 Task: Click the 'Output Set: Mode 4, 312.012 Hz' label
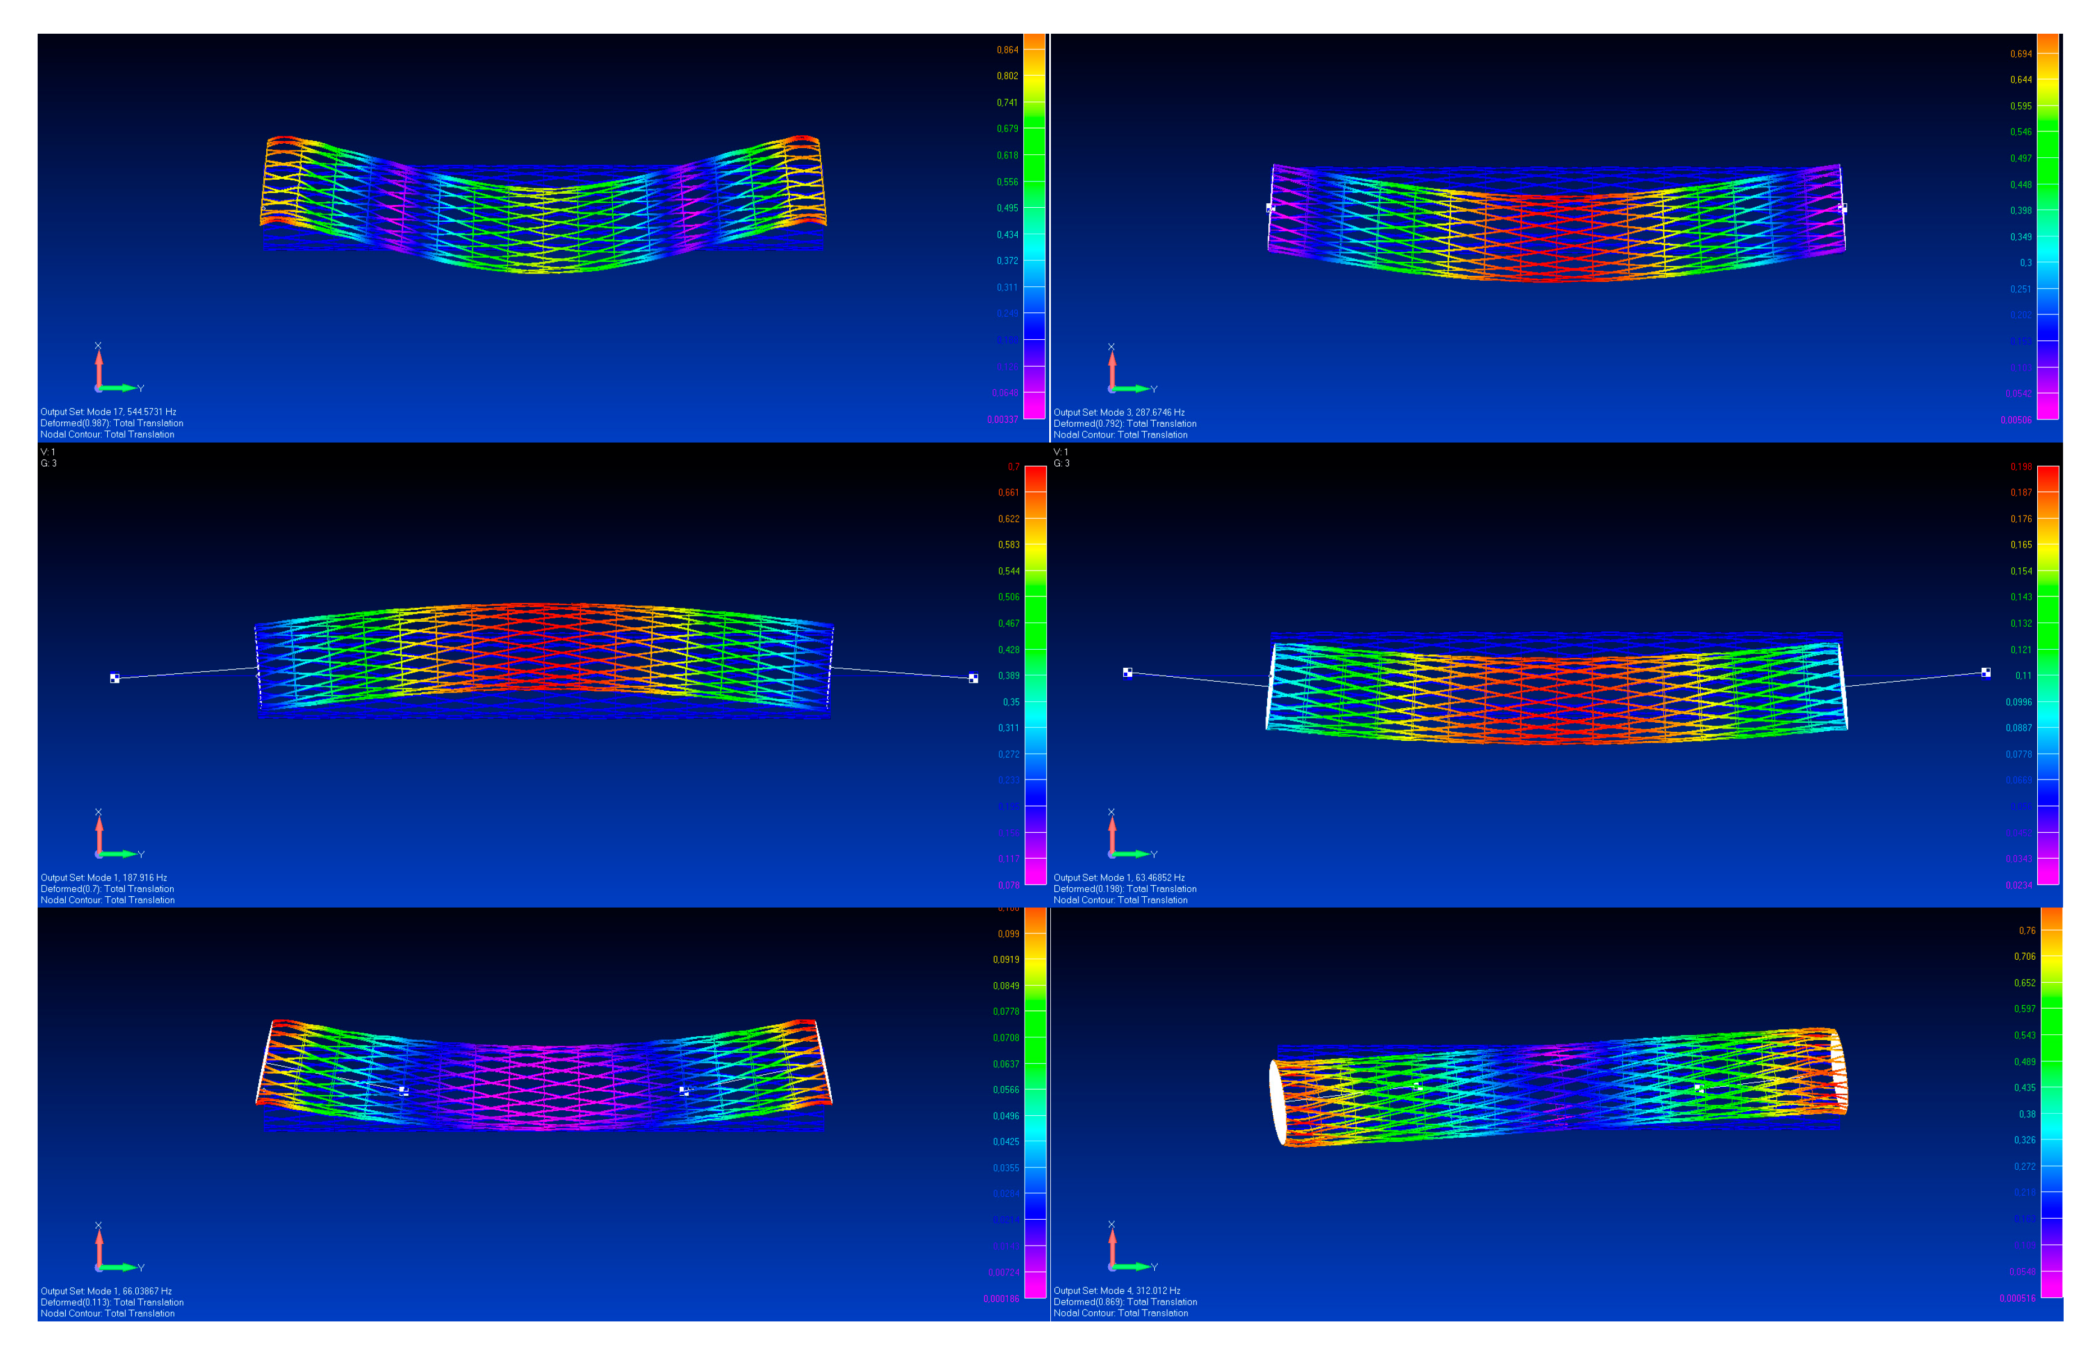[x=1117, y=1291]
